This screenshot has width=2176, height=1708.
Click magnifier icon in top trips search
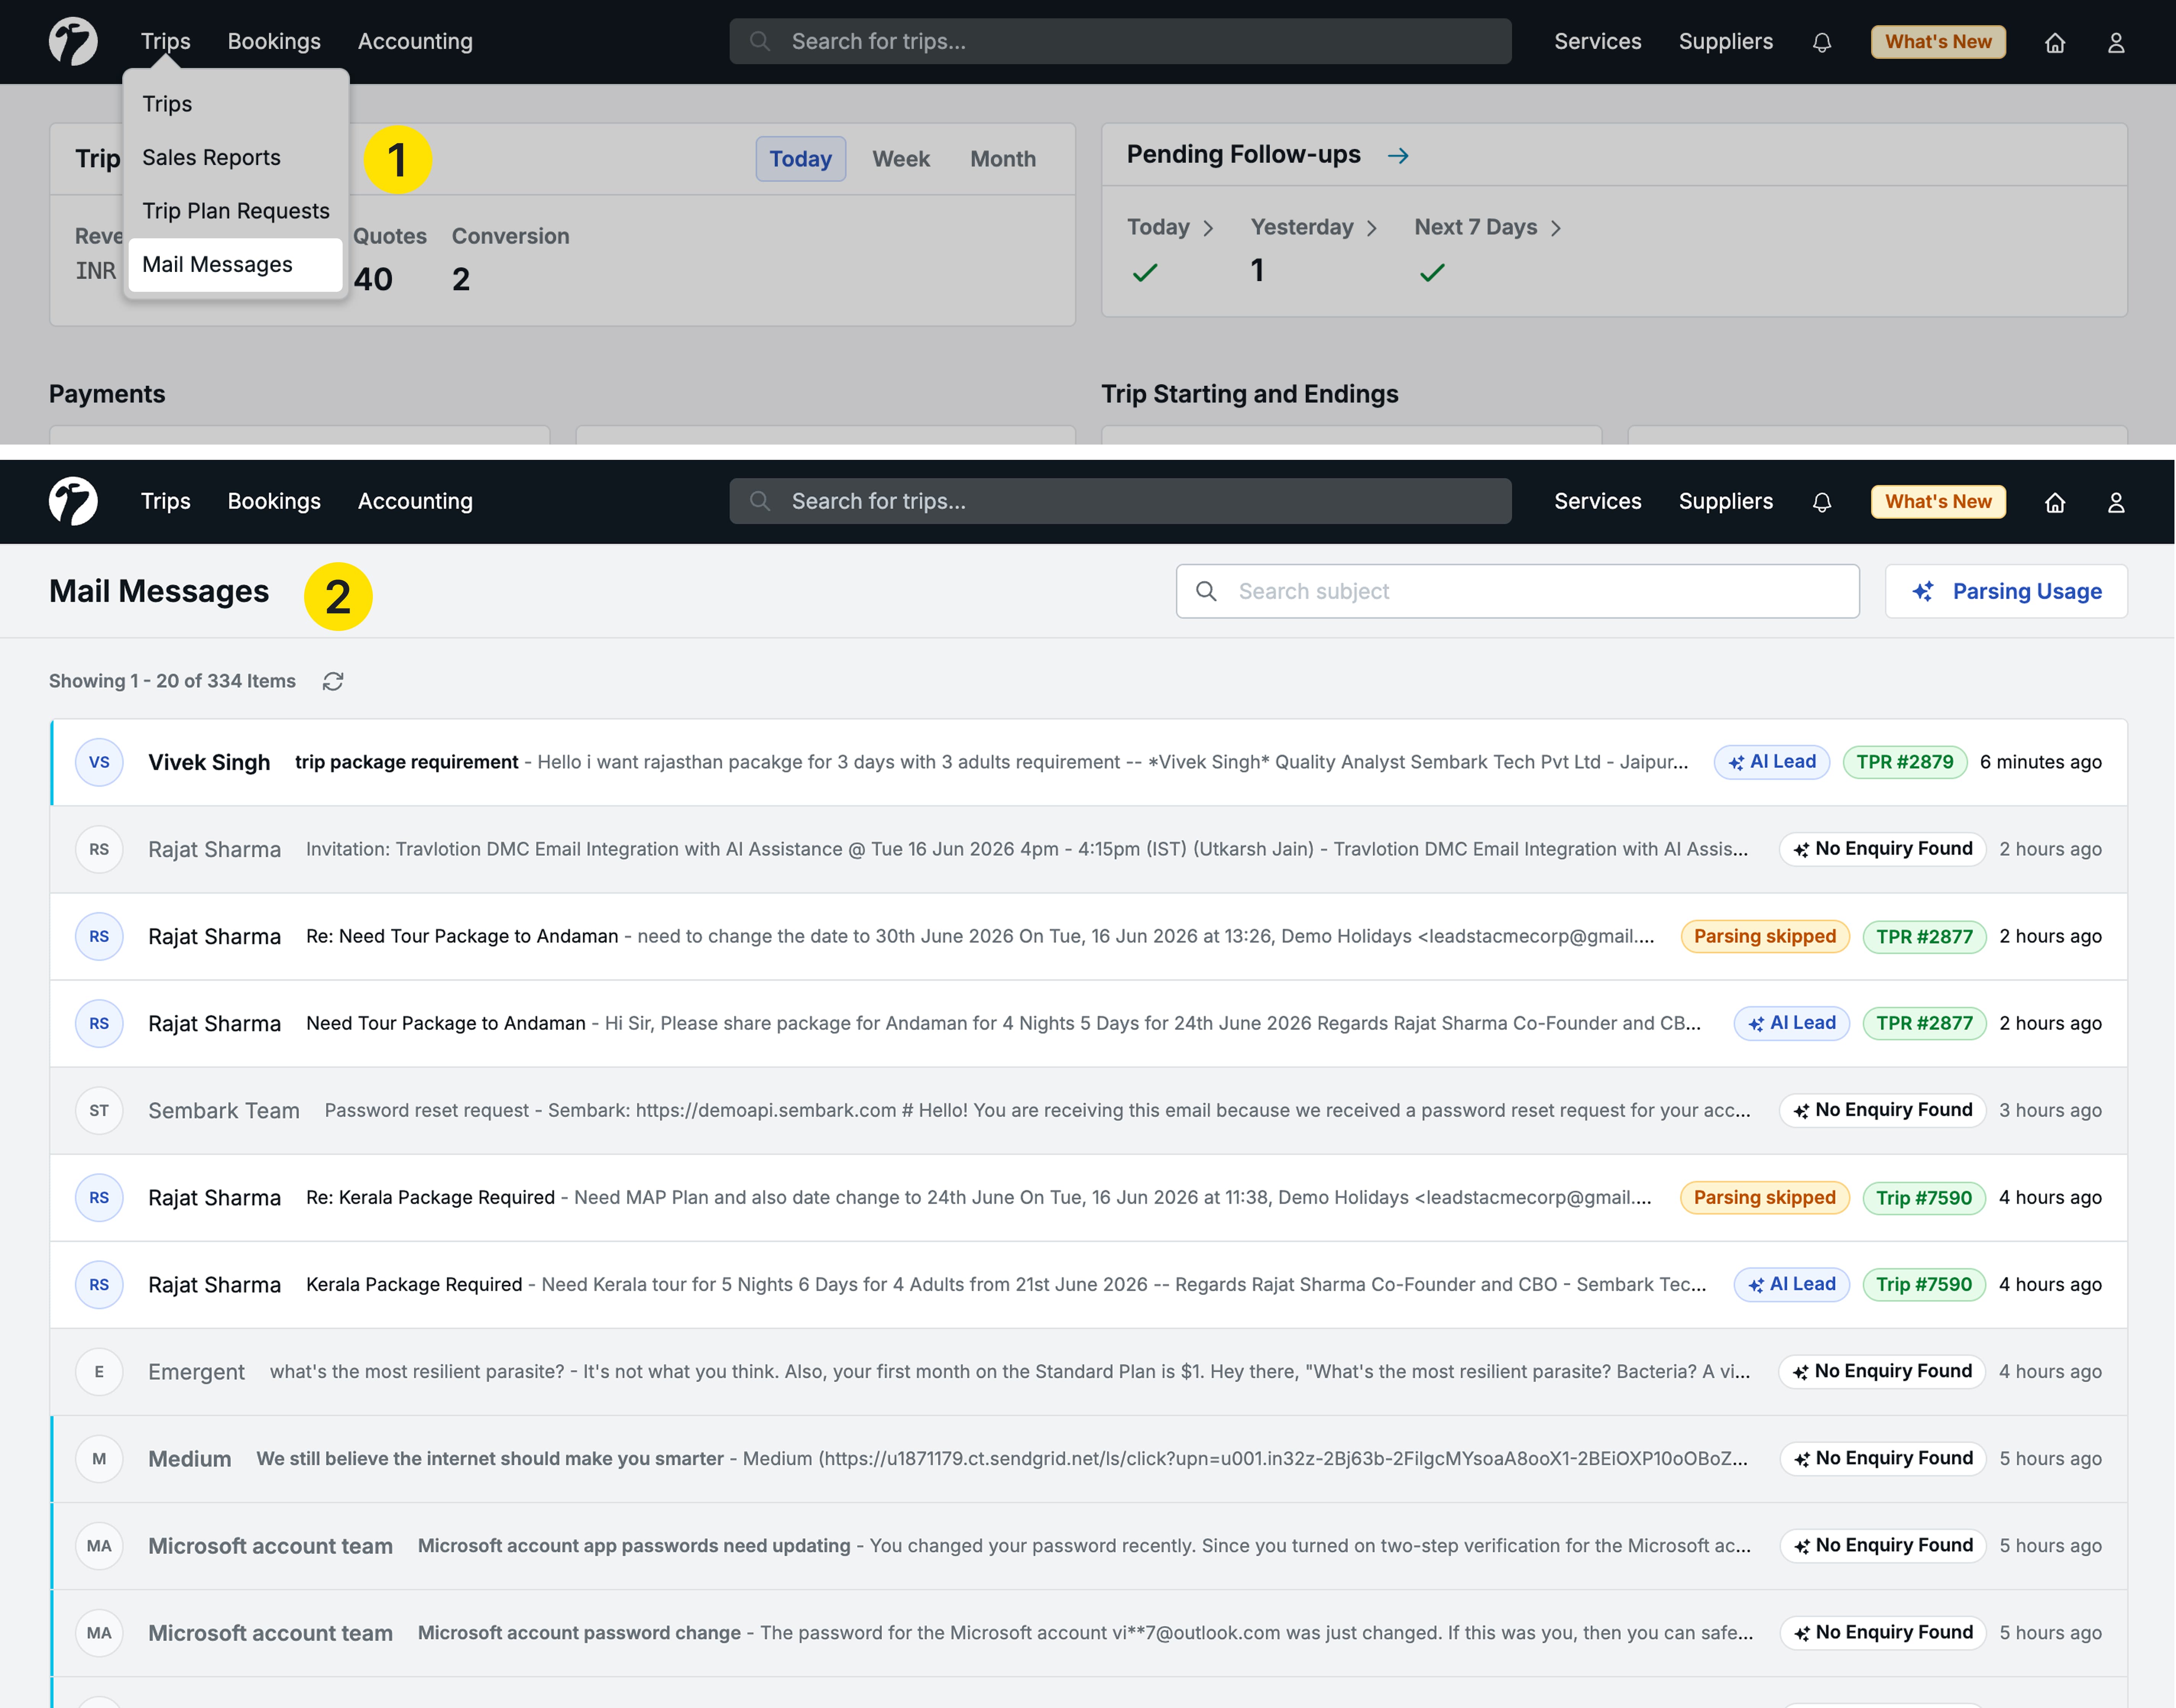pyautogui.click(x=760, y=41)
